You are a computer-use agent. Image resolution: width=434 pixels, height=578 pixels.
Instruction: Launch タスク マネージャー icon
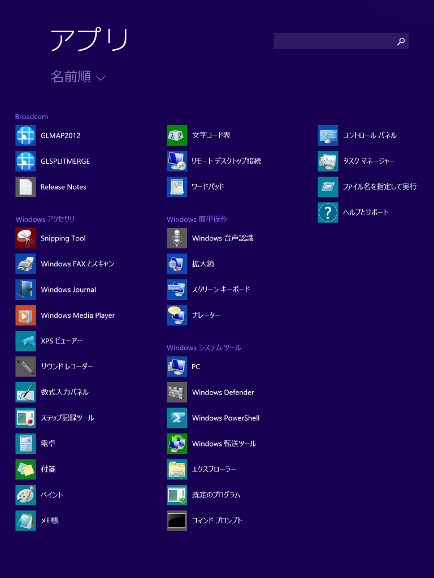[x=328, y=161]
